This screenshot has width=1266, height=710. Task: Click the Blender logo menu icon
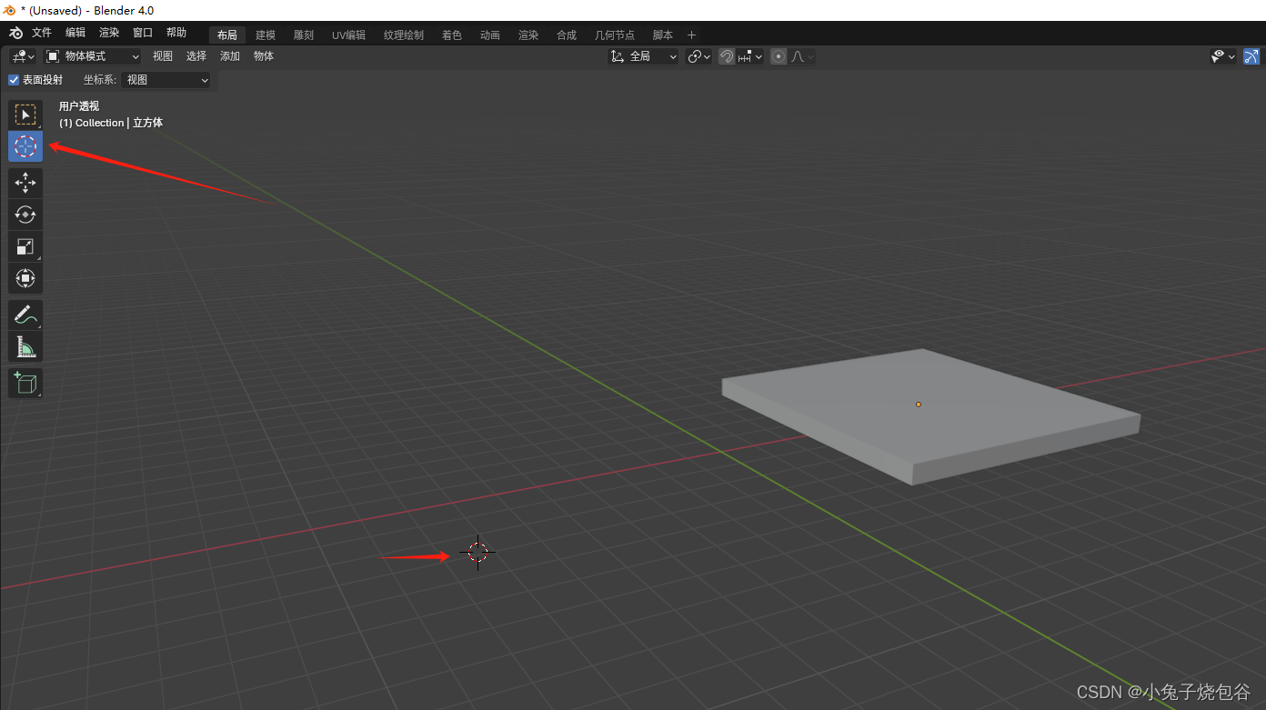15,33
